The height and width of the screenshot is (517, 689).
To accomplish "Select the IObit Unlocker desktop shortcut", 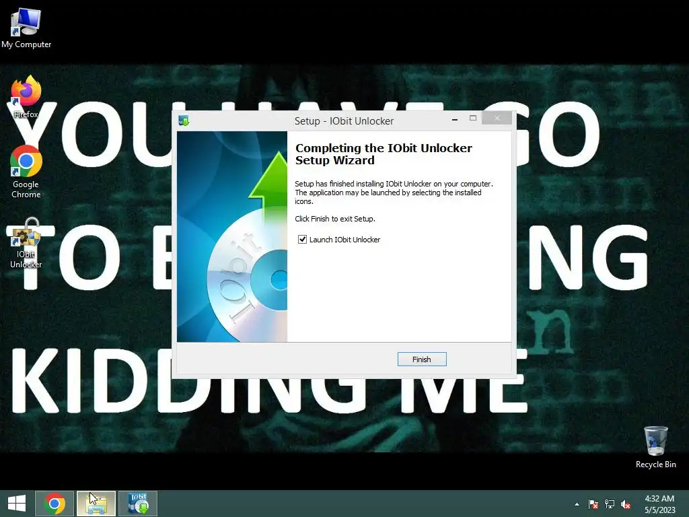I will [26, 243].
